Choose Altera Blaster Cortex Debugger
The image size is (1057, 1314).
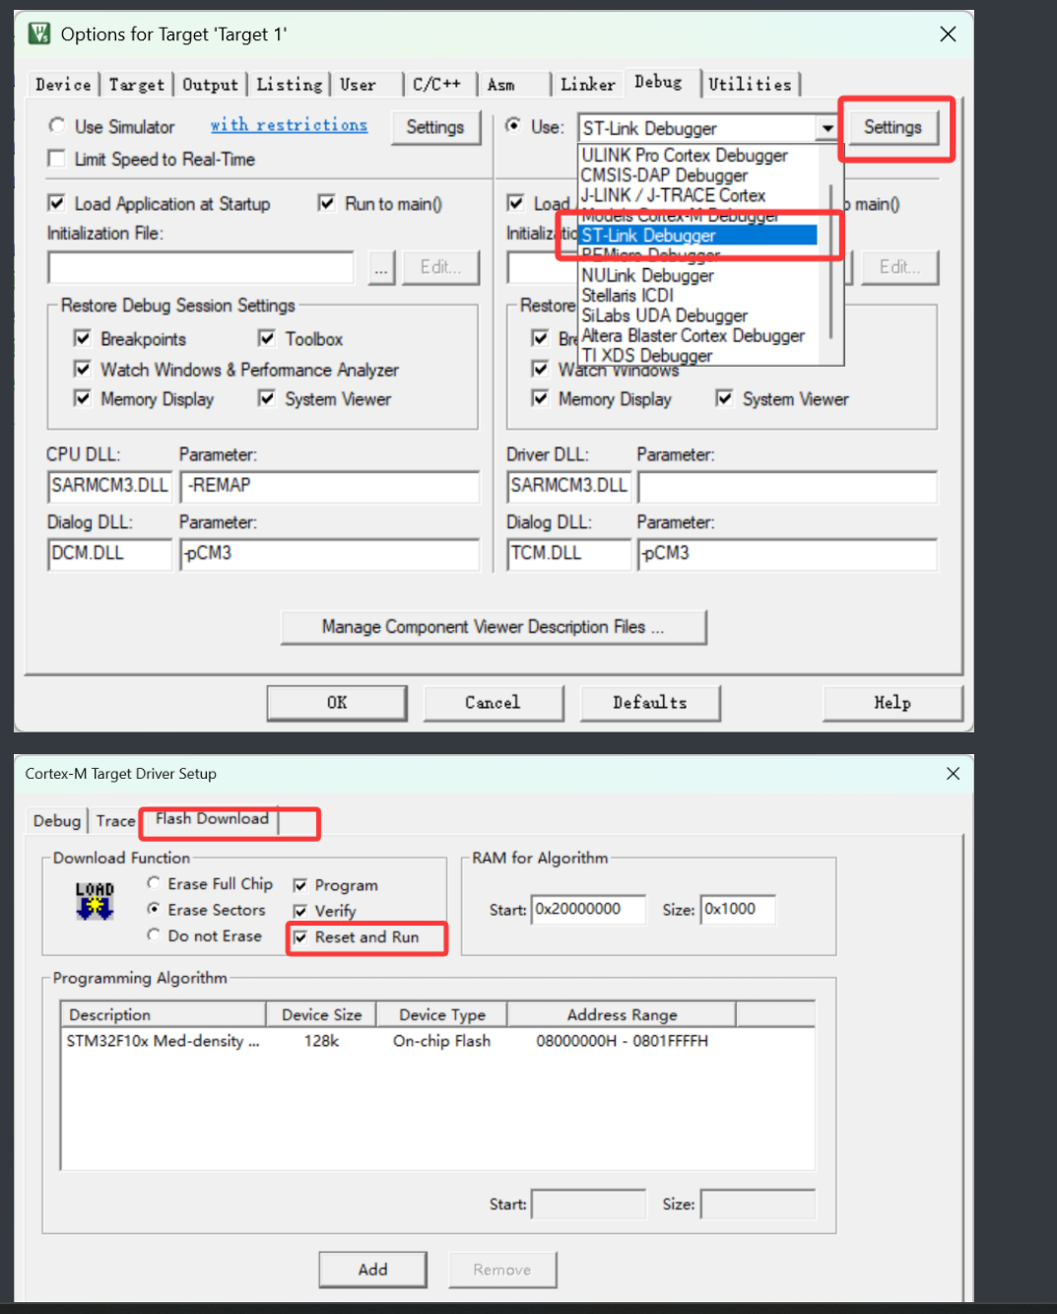[693, 336]
